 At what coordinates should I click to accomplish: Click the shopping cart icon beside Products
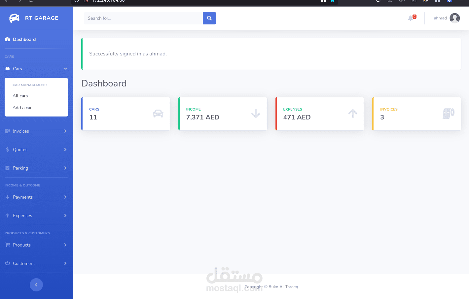pos(7,245)
